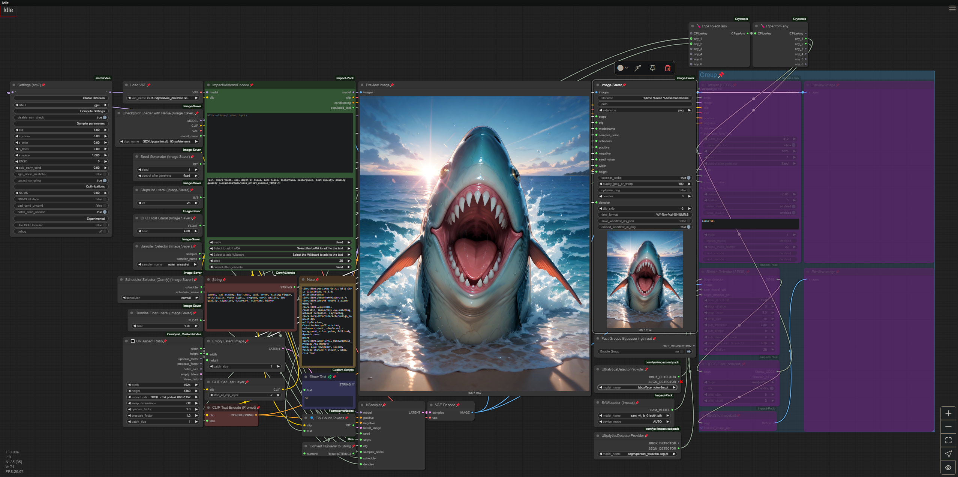Toggle select mode arrow icon

948,454
